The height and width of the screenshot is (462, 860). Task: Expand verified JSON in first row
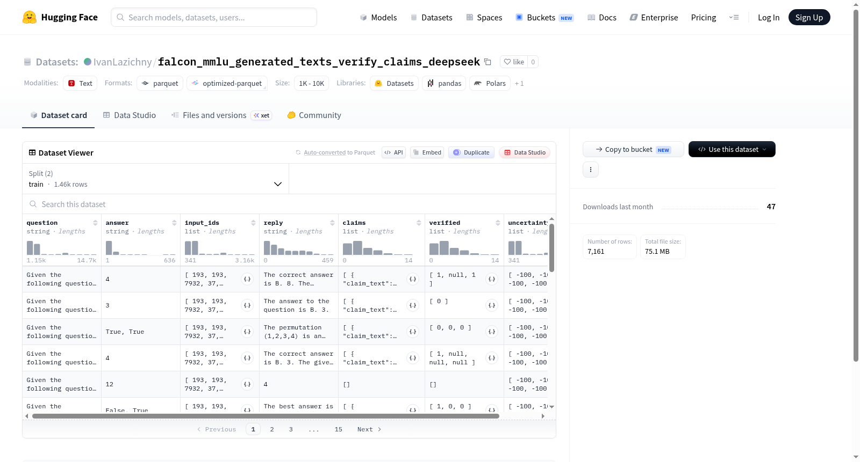click(x=492, y=279)
